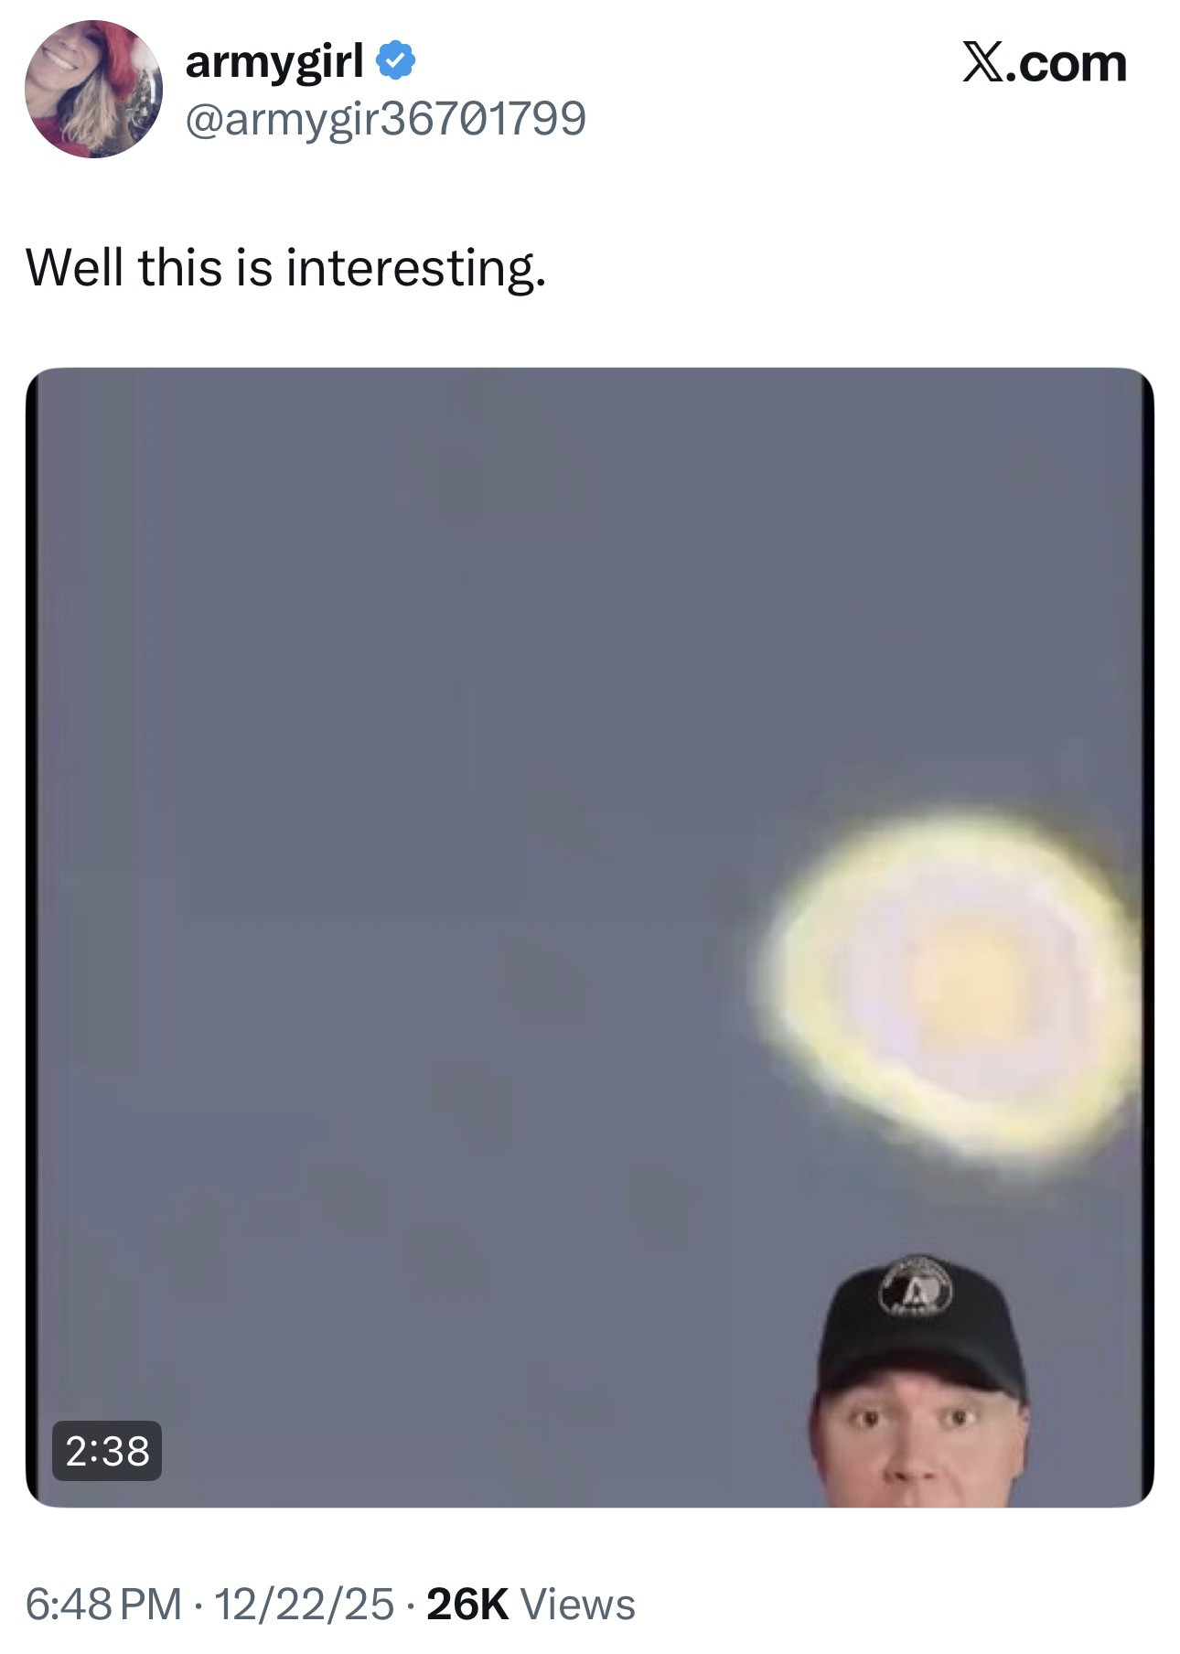Open the 12/22/25 post date link
Screen dimensions: 1180x1654
click(x=304, y=1604)
